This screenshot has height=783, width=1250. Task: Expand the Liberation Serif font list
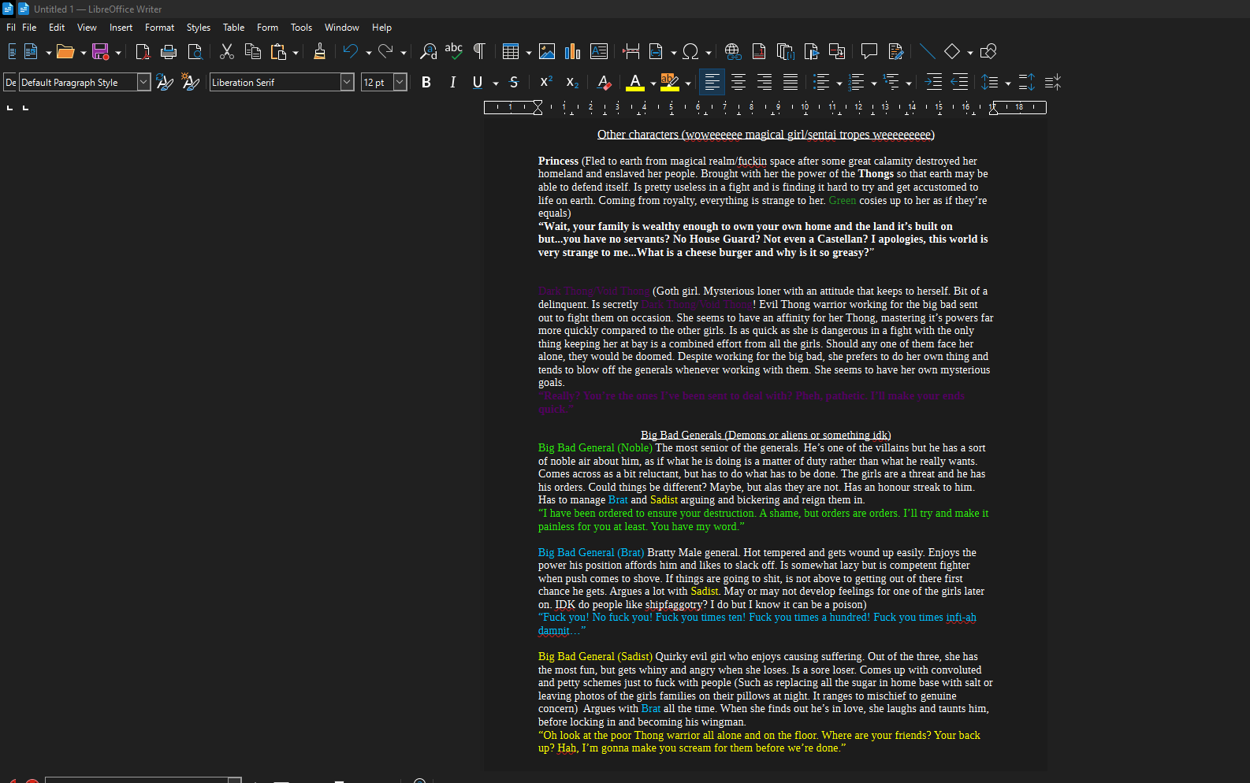click(347, 82)
